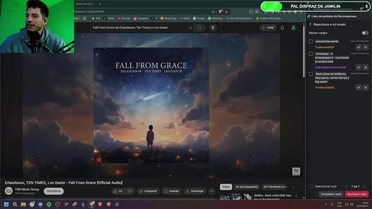Approve the 'feels (pharrel whiliams' request
This screenshot has height=209, width=372.
pos(359,87)
